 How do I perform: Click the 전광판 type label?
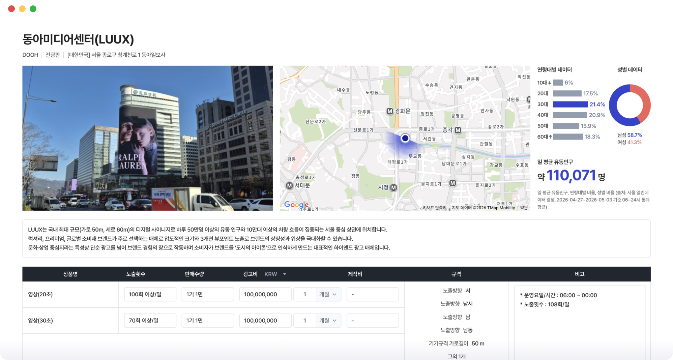pyautogui.click(x=53, y=55)
